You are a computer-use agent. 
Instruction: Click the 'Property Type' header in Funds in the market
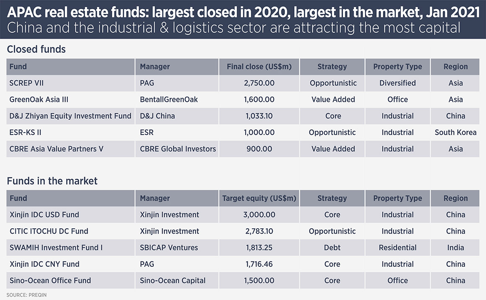click(x=398, y=198)
